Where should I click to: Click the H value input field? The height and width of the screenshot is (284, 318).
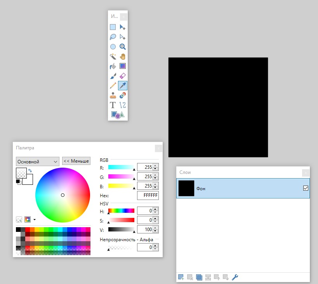pos(145,210)
